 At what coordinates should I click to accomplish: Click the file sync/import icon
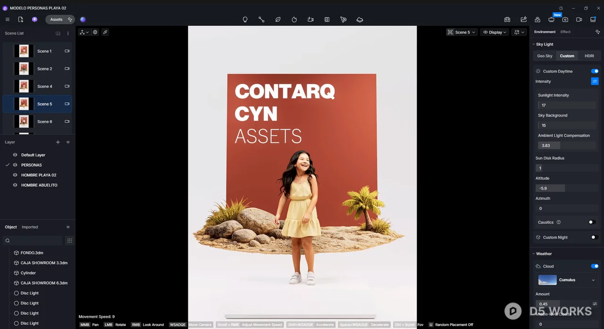[21, 19]
